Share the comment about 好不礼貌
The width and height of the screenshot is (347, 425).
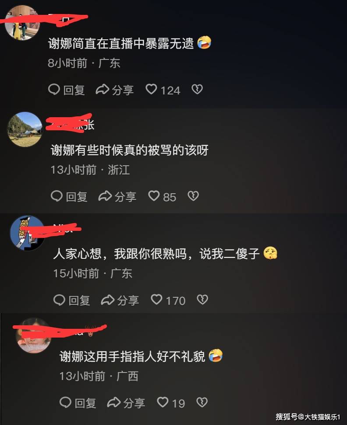[x=126, y=403]
